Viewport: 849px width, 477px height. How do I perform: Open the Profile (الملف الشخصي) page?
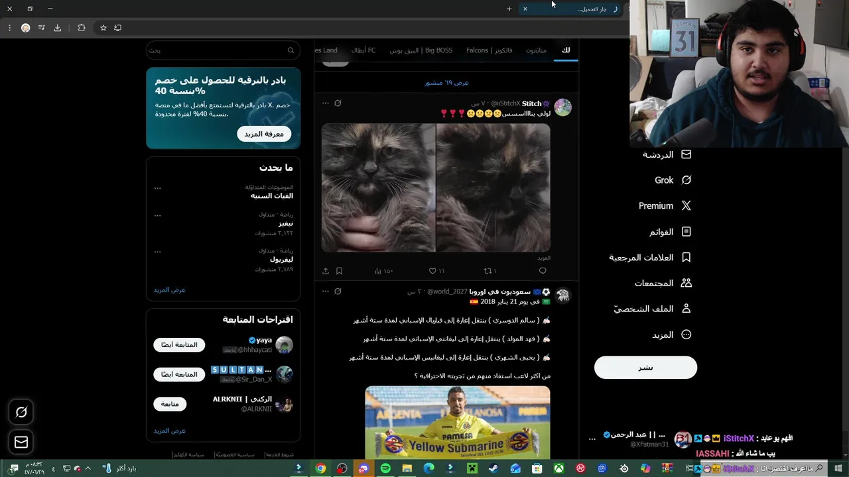tap(652, 309)
